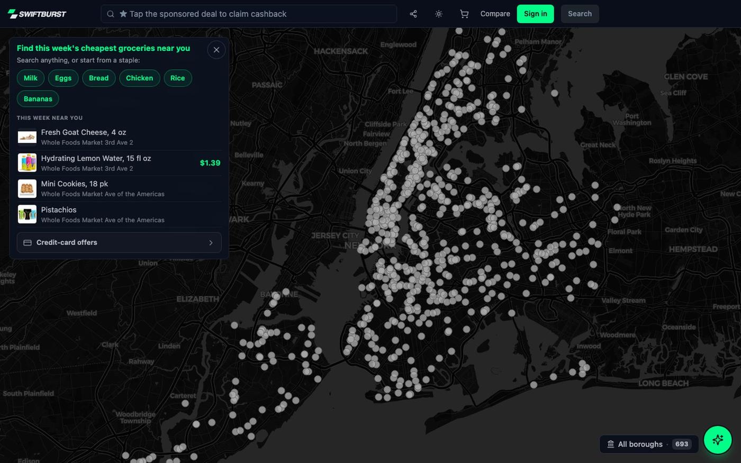This screenshot has height=463, width=741.
Task: Click the Great Neck map label
Action: tap(598, 145)
